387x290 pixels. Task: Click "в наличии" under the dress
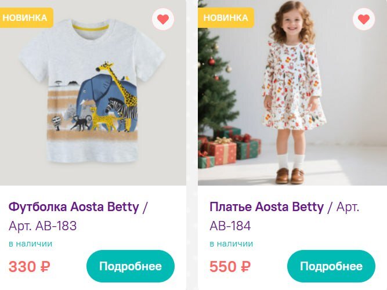click(232, 244)
